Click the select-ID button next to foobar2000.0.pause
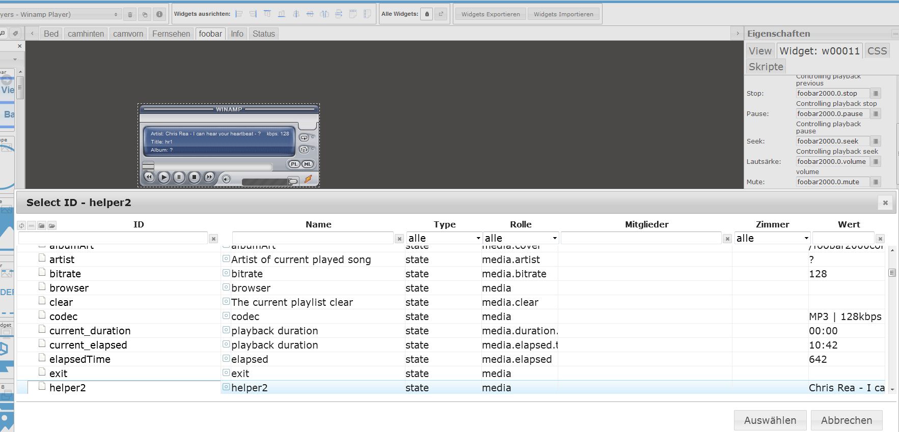The image size is (899, 432). [x=875, y=114]
